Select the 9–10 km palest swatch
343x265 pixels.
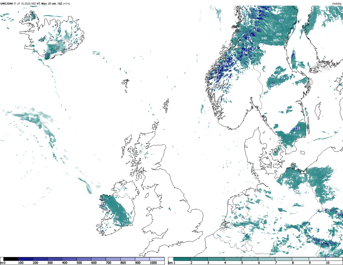click(x=318, y=259)
